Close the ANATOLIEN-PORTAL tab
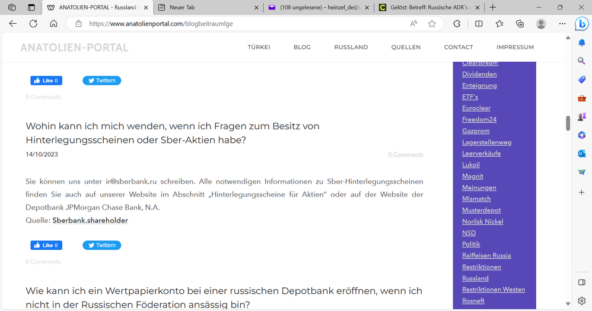The width and height of the screenshot is (592, 311). (146, 8)
